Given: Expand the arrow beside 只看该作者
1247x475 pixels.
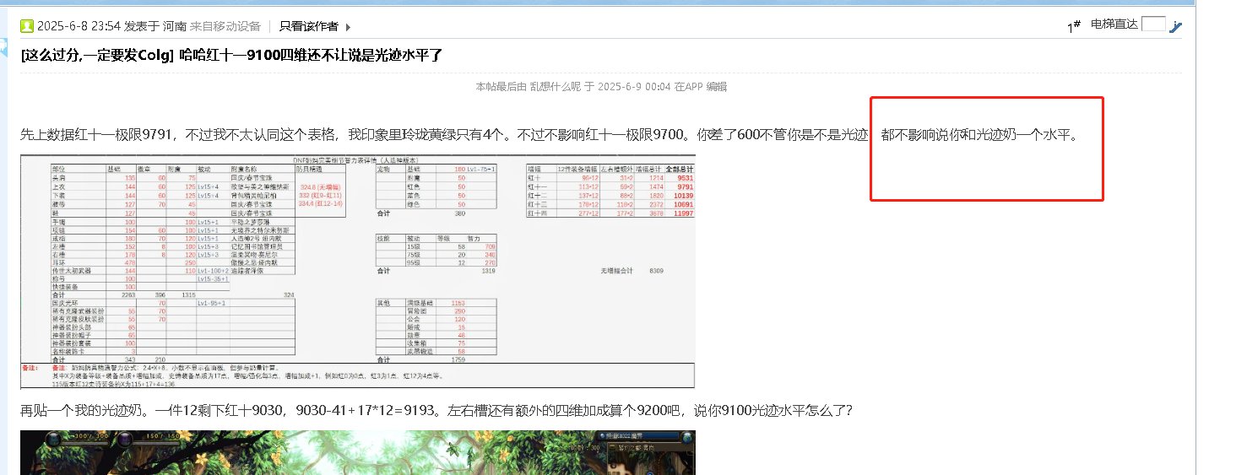Looking at the screenshot, I should [x=348, y=27].
